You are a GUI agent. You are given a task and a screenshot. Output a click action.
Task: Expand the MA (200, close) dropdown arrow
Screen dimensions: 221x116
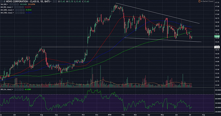point(14,10)
